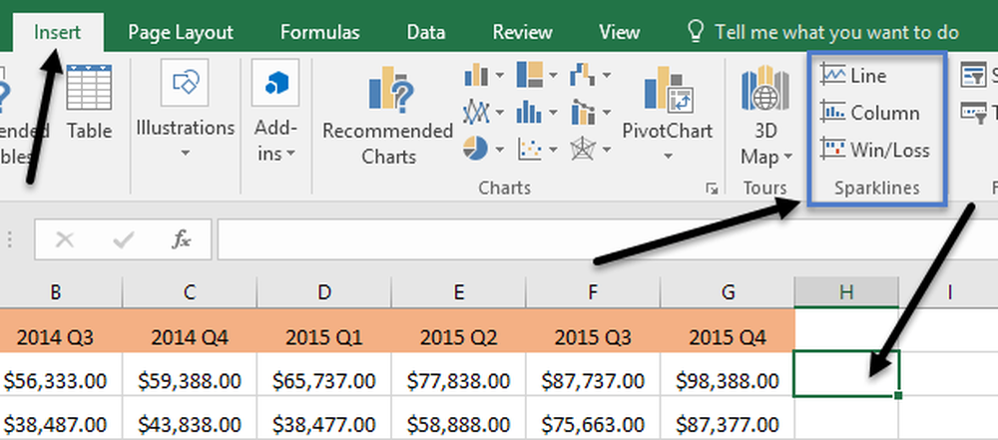
Task: Click the Tell me what you want to do box
Action: coord(823,32)
